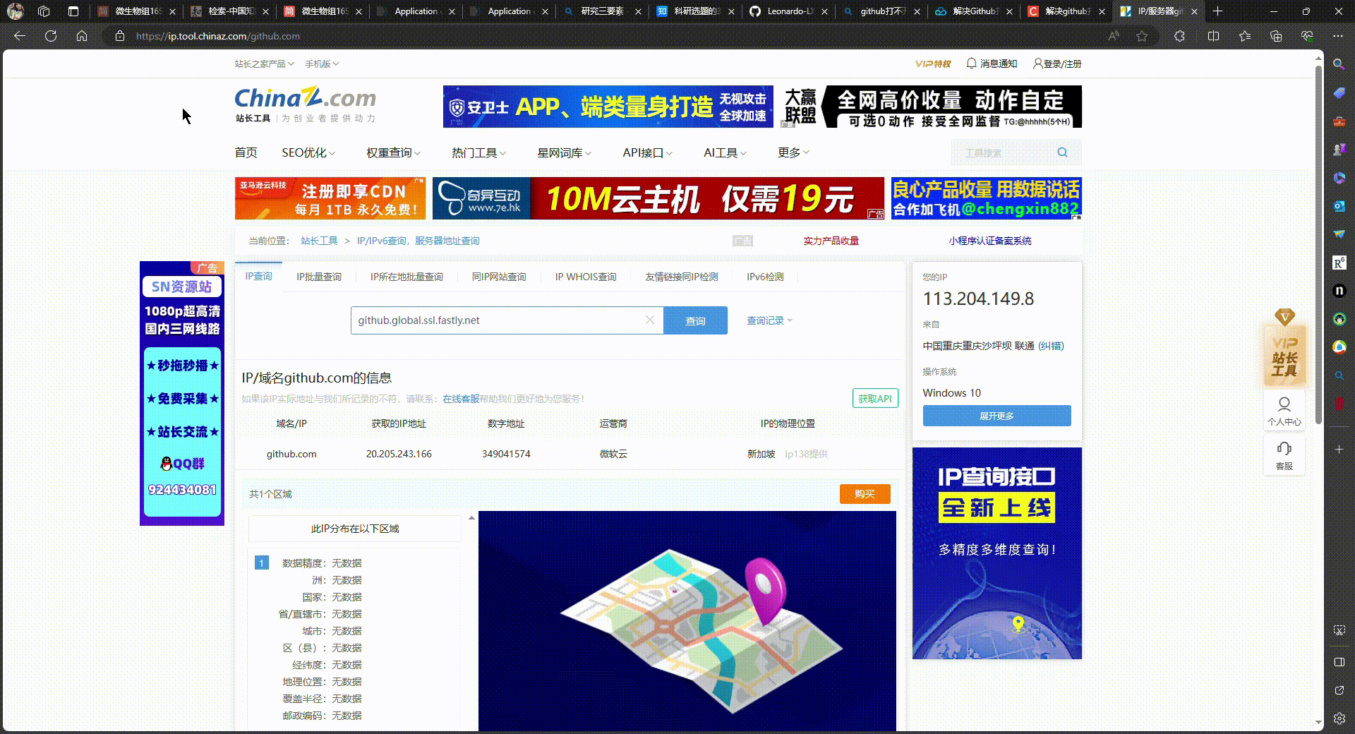Open browser extensions puzzle icon
Screen dimensions: 1355x734
(1179, 36)
